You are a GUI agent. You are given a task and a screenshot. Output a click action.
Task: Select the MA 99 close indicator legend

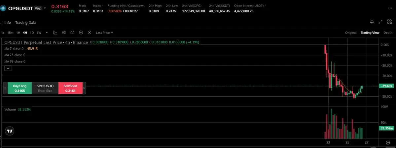pos(15,62)
